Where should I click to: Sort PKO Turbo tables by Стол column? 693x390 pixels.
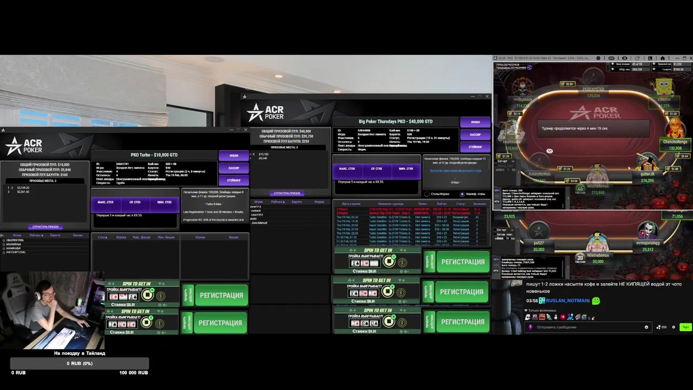click(102, 237)
